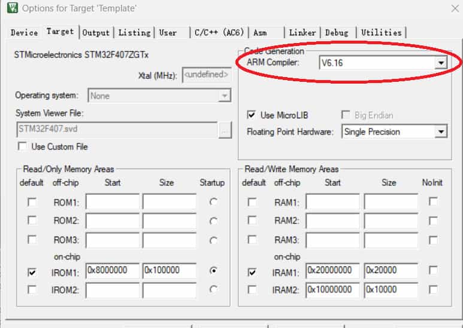Go to the Listing tab
This screenshot has width=463, height=328.
135,32
